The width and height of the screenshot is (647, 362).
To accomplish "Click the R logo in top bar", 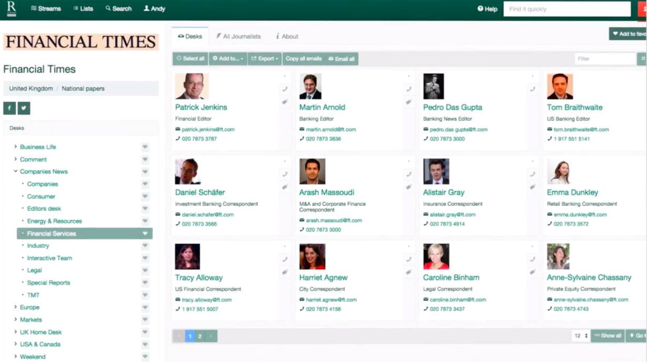I will click(x=11, y=8).
